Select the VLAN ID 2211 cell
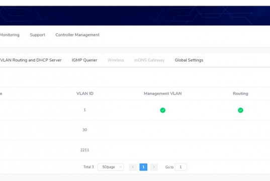The width and height of the screenshot is (270, 181). pos(84,150)
